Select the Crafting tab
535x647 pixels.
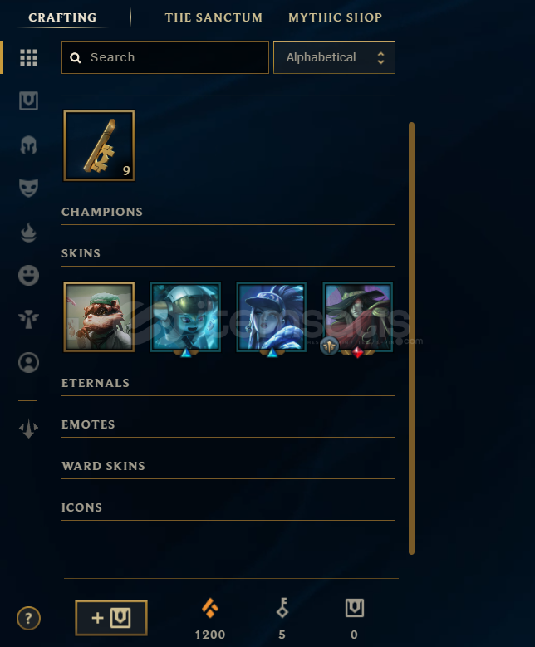[x=62, y=17]
